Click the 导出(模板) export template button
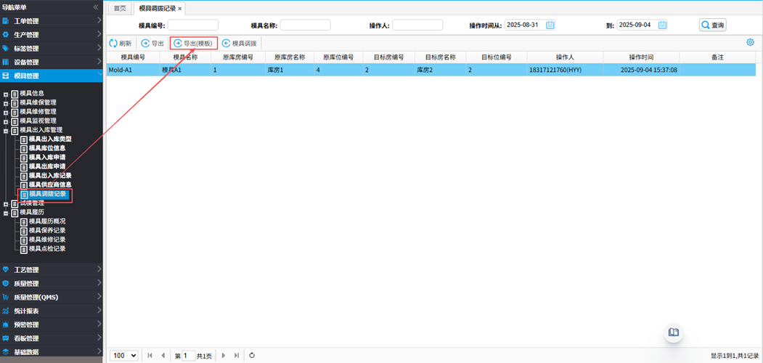763x363 pixels. coord(193,44)
